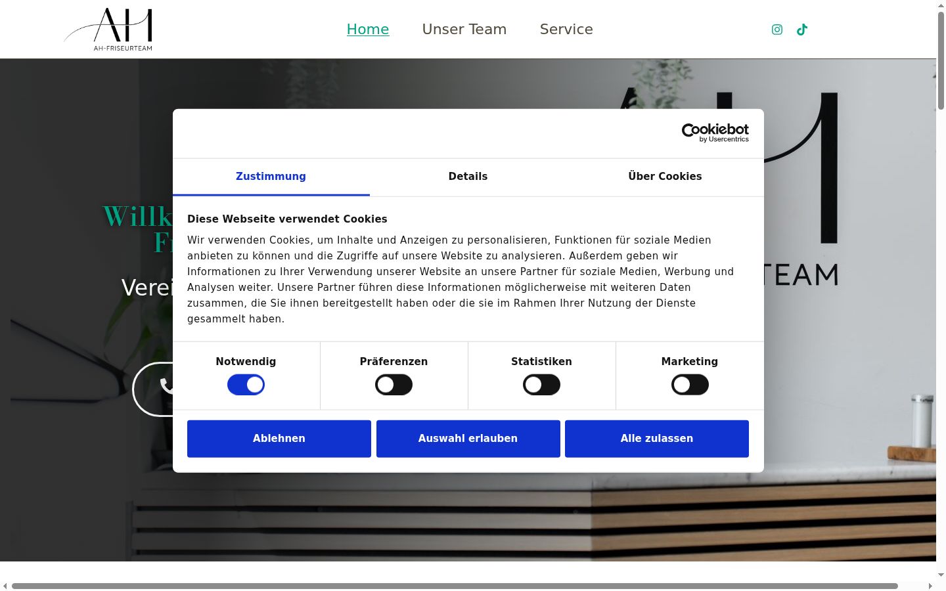This screenshot has width=946, height=591.
Task: Click the scroll left arrow
Action: click(x=5, y=586)
